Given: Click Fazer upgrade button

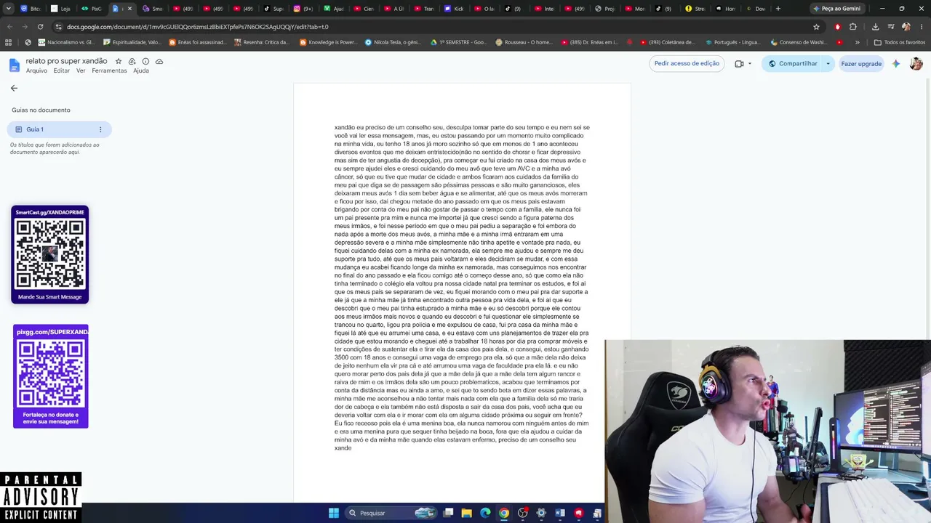Looking at the screenshot, I should (x=861, y=64).
